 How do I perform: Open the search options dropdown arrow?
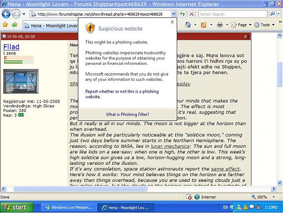(x=278, y=14)
